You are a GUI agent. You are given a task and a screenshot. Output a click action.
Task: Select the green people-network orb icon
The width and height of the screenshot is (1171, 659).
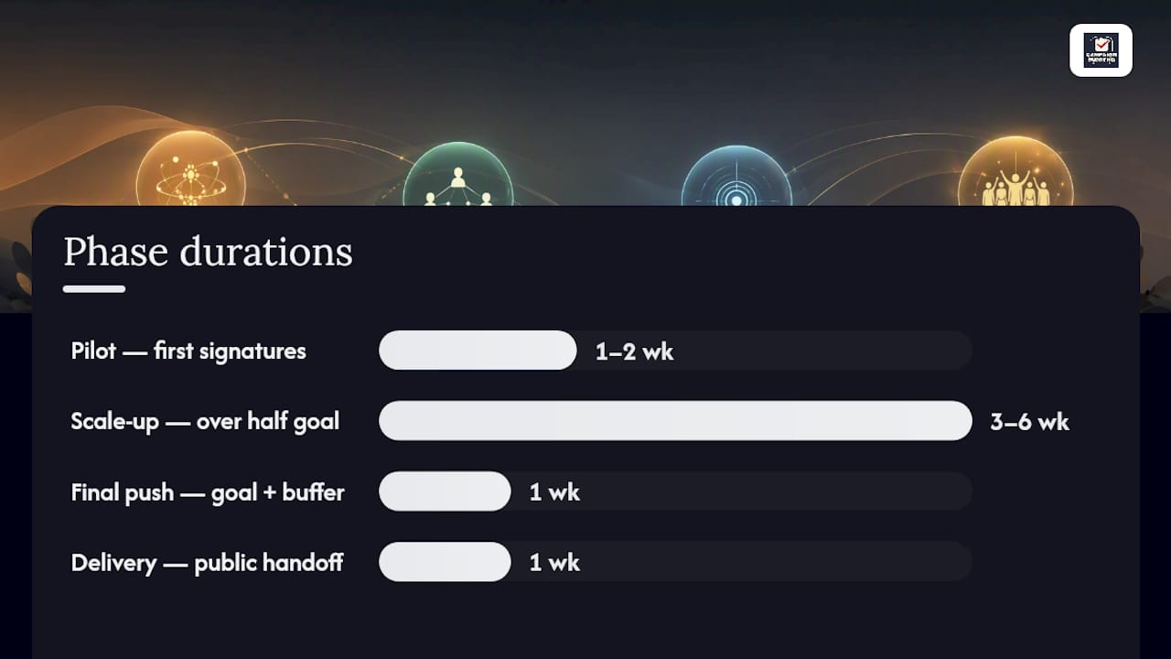click(x=458, y=174)
